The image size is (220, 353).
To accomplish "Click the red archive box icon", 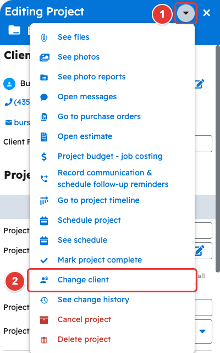I will [x=44, y=320].
